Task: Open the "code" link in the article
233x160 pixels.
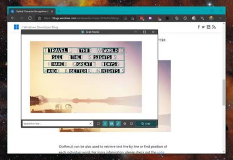Action: click(161, 152)
